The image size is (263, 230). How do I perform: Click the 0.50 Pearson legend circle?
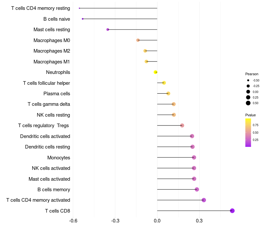pyautogui.click(x=248, y=103)
